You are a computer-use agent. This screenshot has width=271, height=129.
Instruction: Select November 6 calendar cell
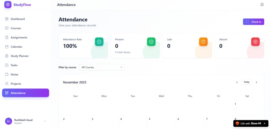[x=190, y=122]
